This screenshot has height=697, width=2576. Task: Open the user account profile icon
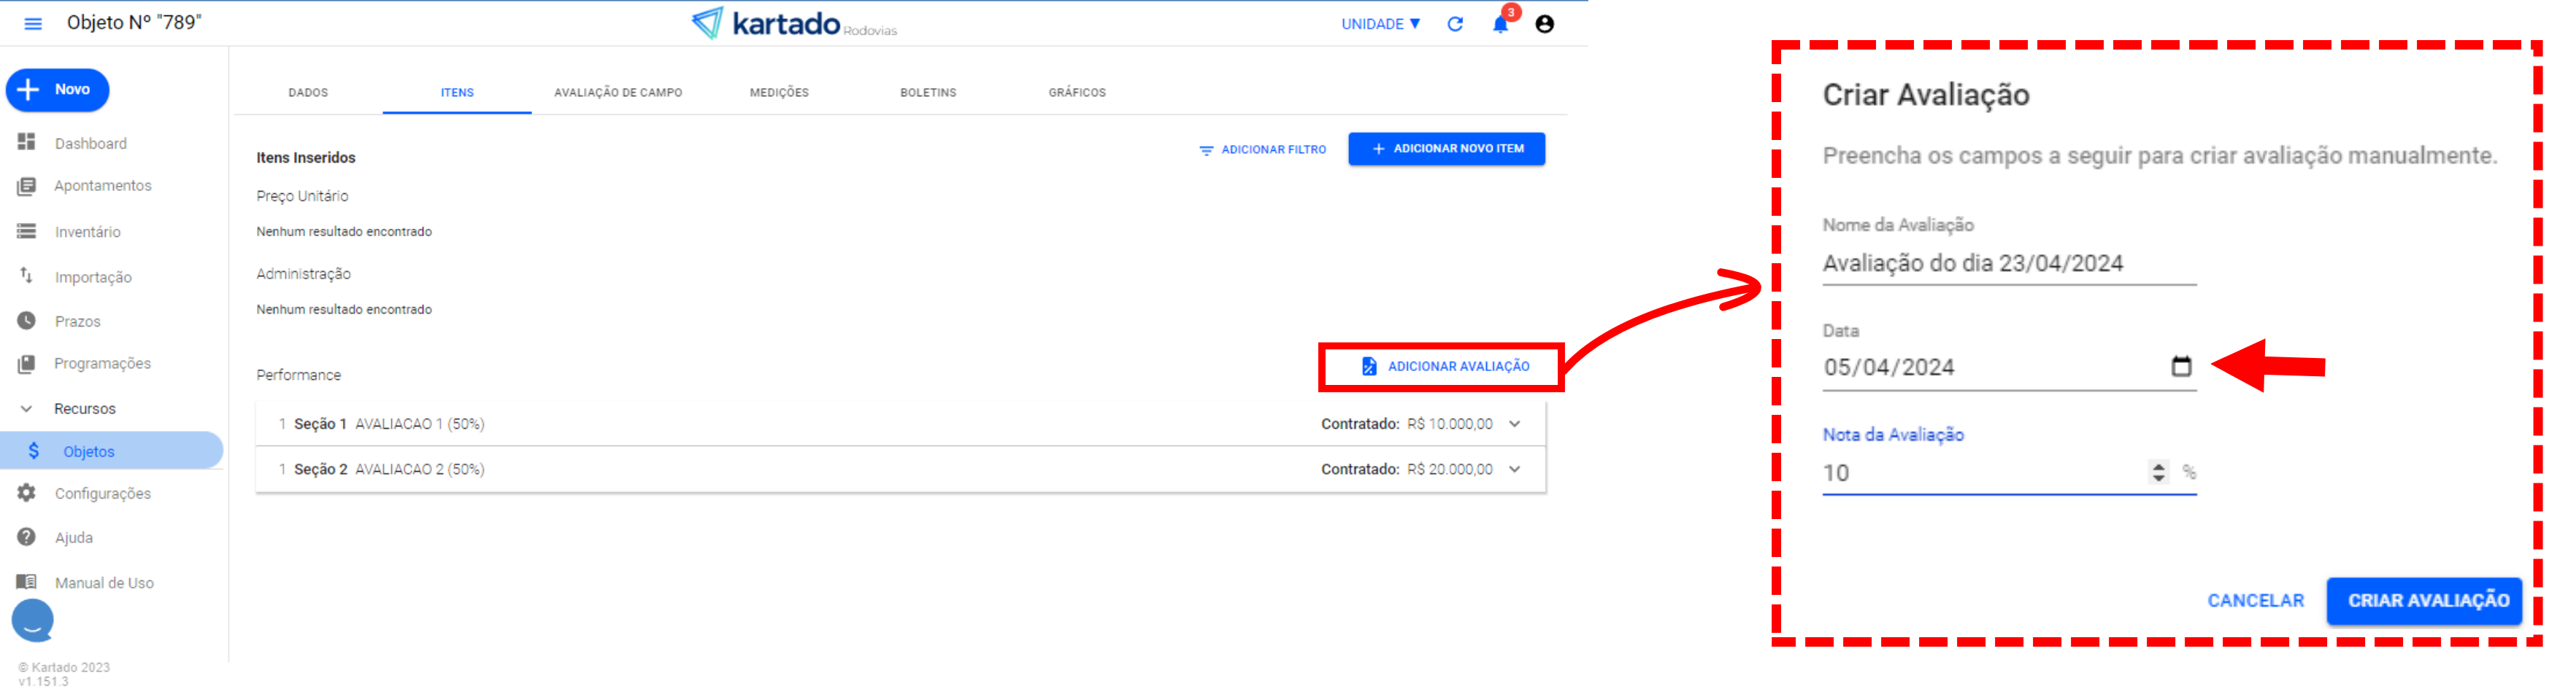coord(1544,24)
